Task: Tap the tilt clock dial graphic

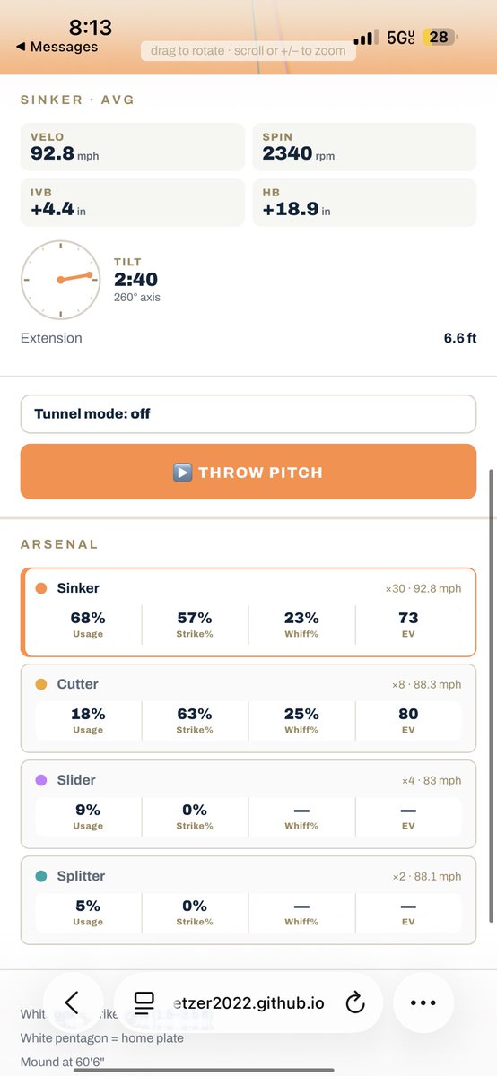Action: point(59,280)
